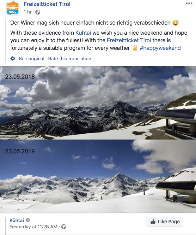The image size is (196, 235).
Task: Click the Like Page button
Action: (165, 222)
